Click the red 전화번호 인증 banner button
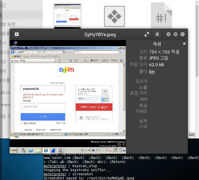This screenshot has height=180, width=199. 94,107
